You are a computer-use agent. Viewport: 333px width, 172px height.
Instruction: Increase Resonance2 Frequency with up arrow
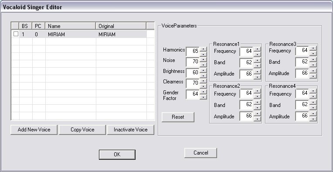pos(257,91)
